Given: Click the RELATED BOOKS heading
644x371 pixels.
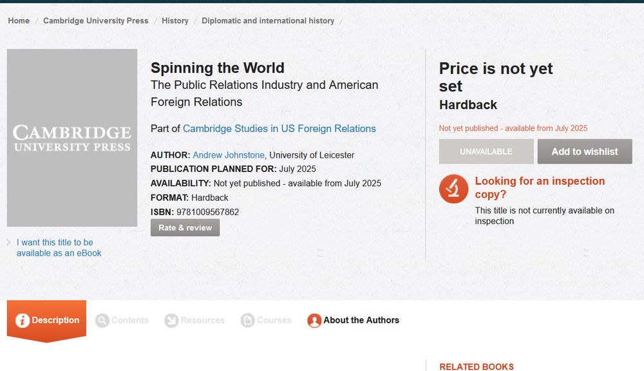Looking at the screenshot, I should tap(477, 367).
